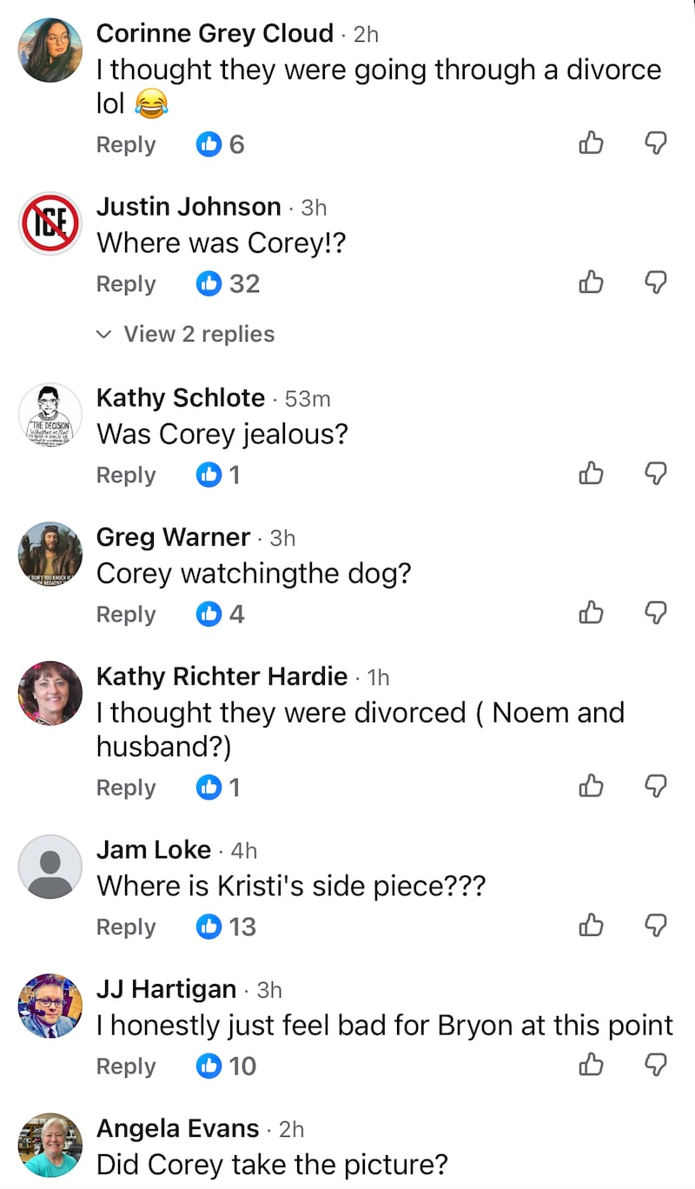Reply to Greg Warner's comment

pyautogui.click(x=126, y=613)
